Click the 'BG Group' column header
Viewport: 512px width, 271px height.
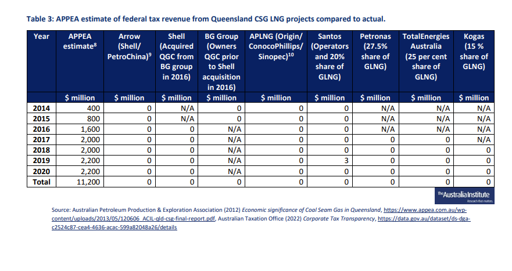click(x=221, y=62)
